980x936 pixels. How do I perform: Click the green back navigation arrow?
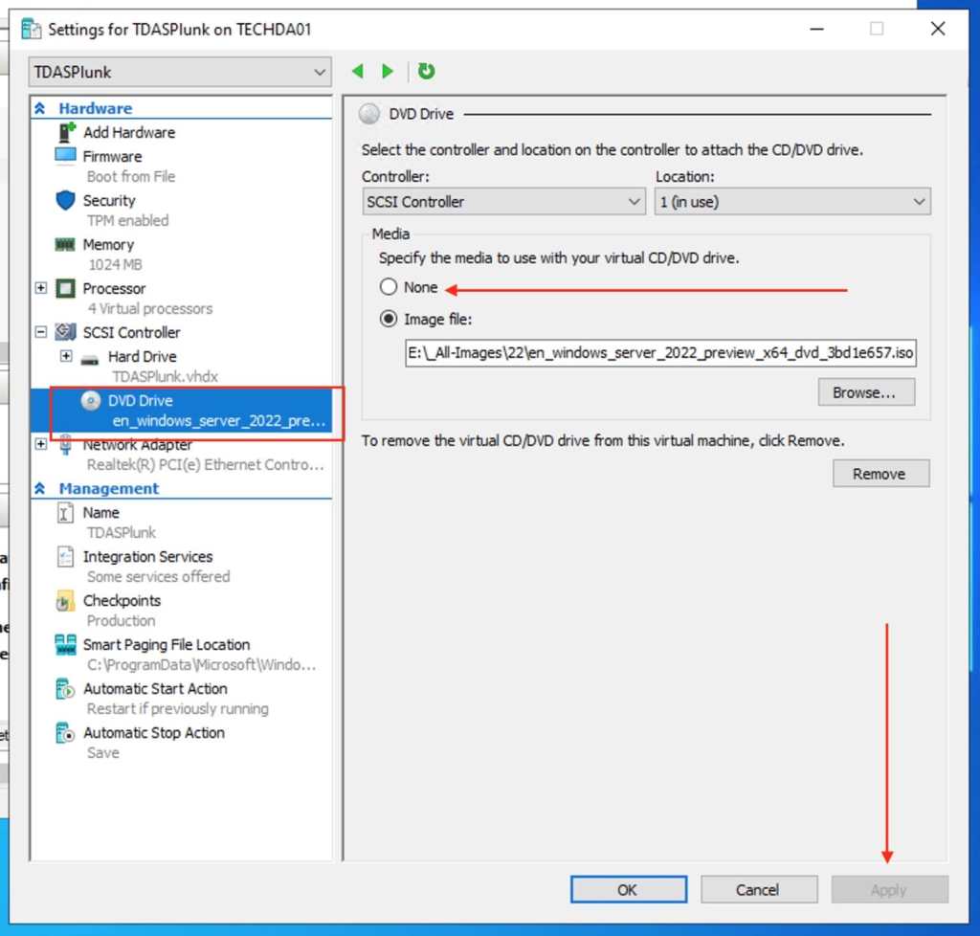point(358,72)
